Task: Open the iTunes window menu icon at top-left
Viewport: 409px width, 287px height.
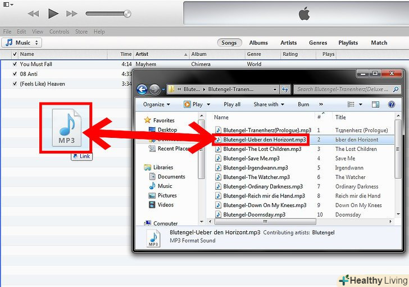Action: click(x=8, y=4)
